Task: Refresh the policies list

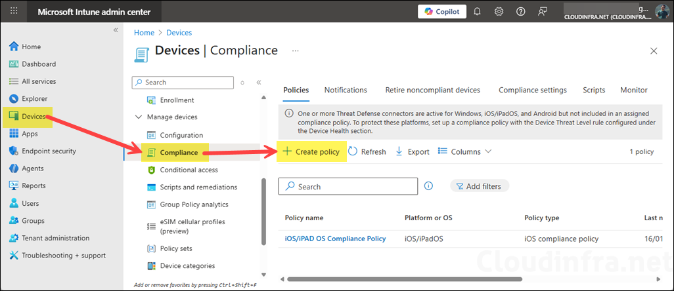Action: [x=367, y=151]
